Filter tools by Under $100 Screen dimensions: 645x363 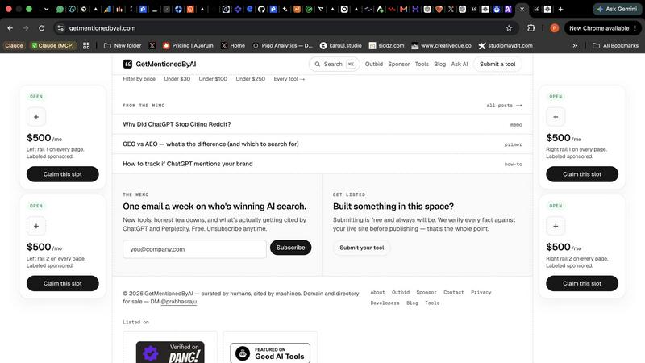pyautogui.click(x=213, y=78)
